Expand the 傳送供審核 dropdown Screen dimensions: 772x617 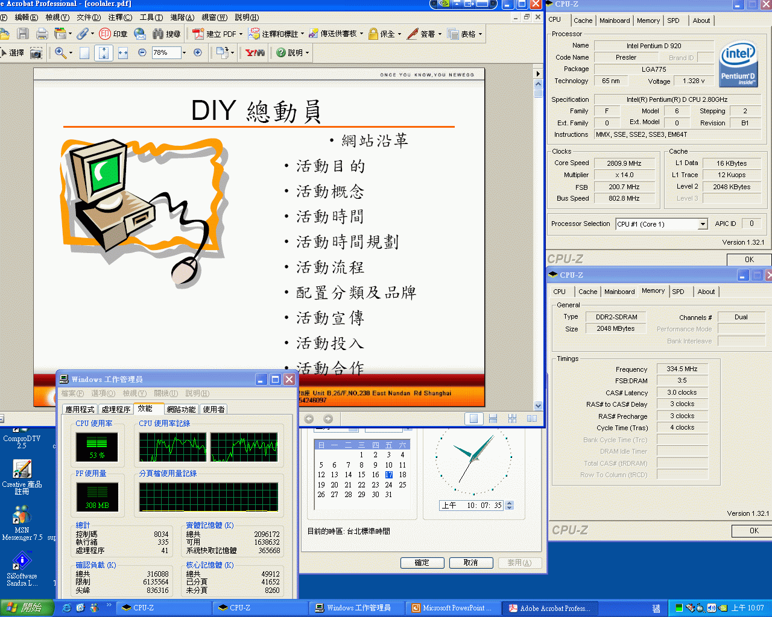[361, 34]
